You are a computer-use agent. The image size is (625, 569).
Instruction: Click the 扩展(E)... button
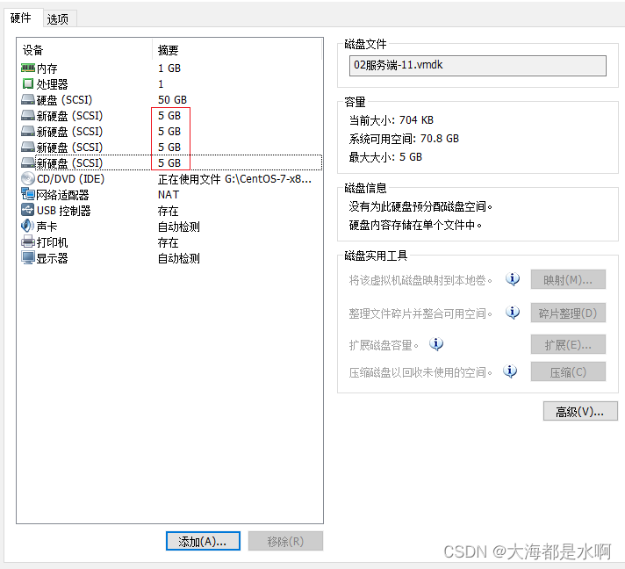pyautogui.click(x=568, y=344)
